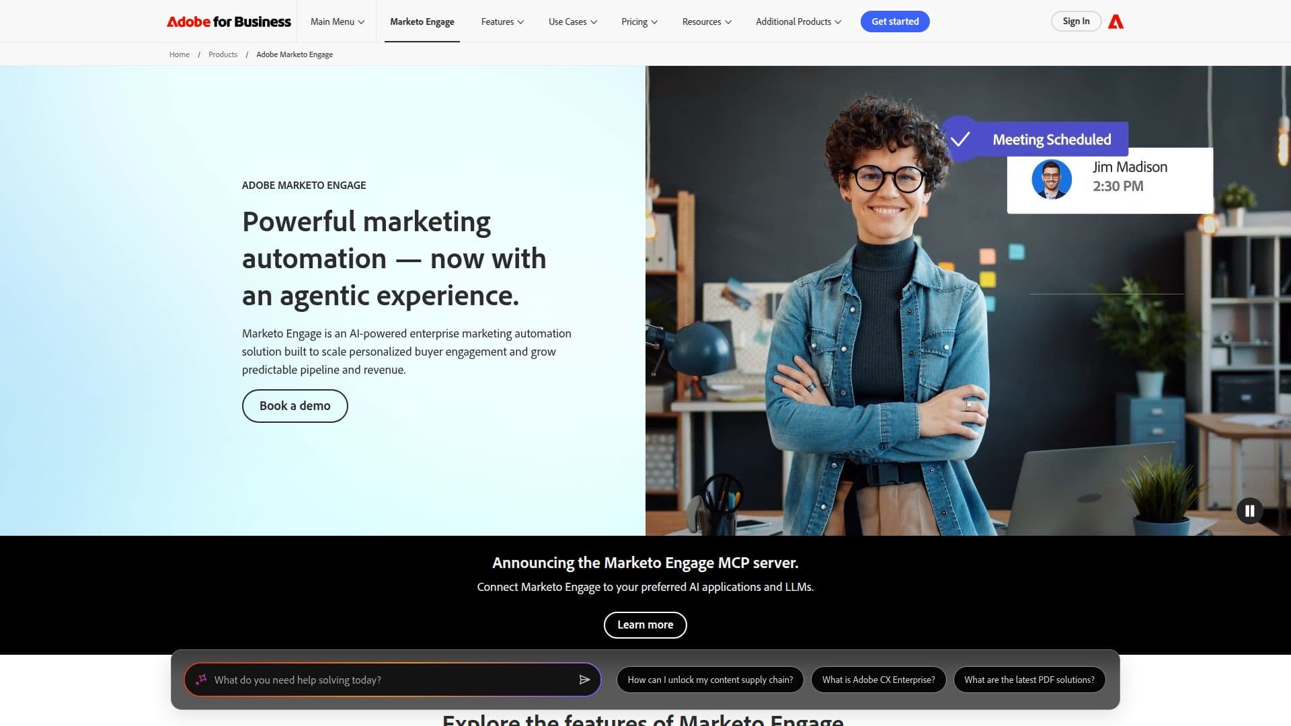Expand the Features dropdown

click(x=502, y=22)
